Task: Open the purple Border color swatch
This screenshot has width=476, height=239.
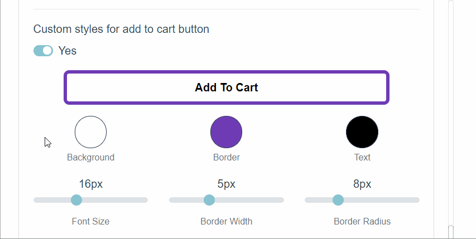Action: coord(226,132)
